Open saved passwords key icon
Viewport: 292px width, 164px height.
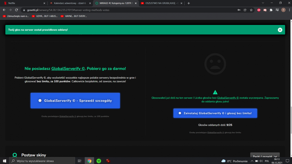pyautogui.click(x=239, y=10)
